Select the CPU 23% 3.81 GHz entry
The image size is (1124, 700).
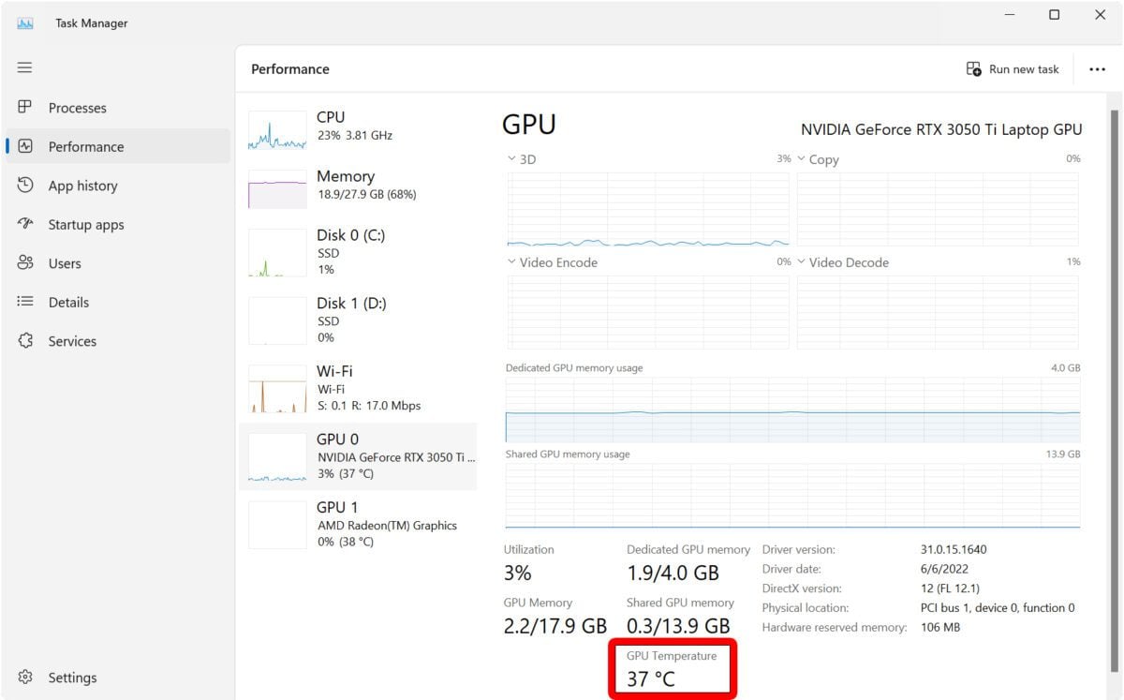click(x=359, y=131)
